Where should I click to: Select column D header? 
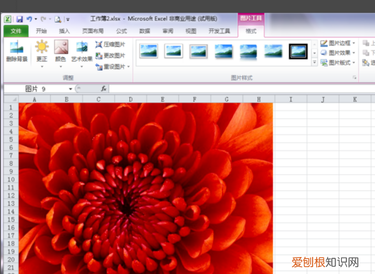tap(131, 99)
